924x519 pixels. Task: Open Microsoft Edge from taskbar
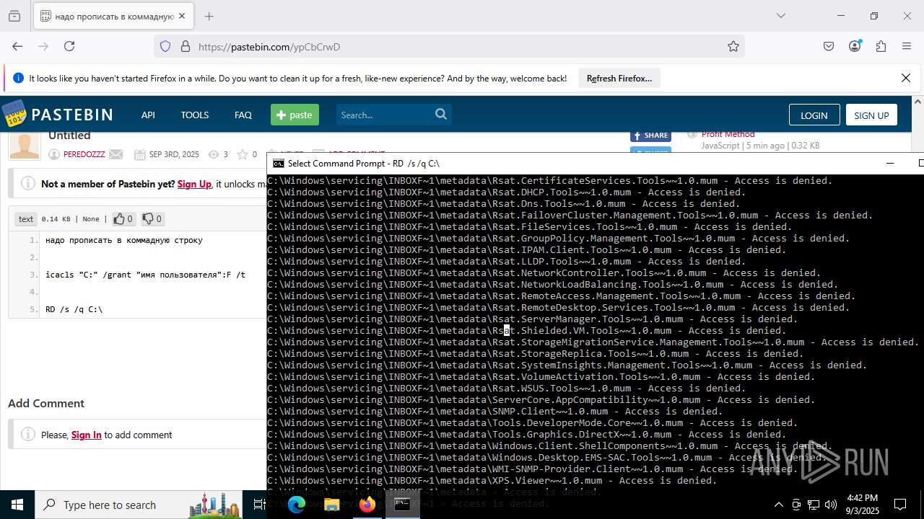pos(297,505)
